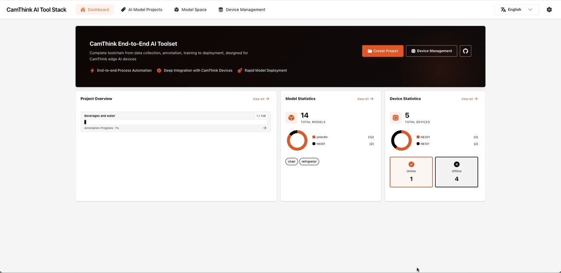
Task: Click the device statistics donut chart
Action: coord(401,141)
